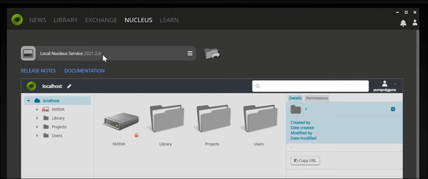Image resolution: width=428 pixels, height=179 pixels.
Task: Expand the Library tree node
Action: [37, 118]
